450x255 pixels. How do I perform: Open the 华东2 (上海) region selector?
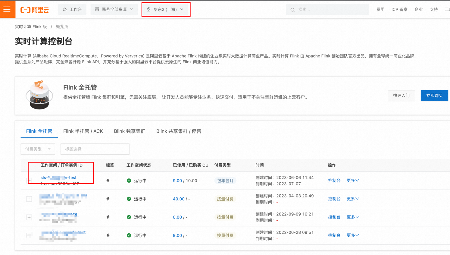coord(165,9)
